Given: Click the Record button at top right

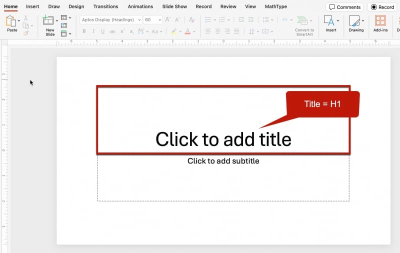Looking at the screenshot, I should 382,7.
